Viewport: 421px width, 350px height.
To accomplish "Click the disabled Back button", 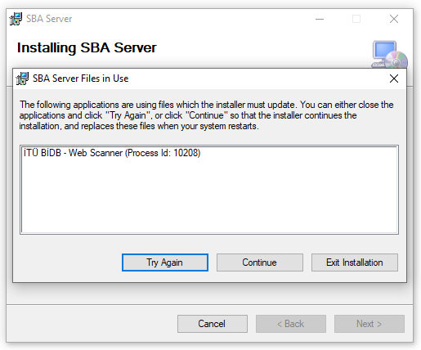I will click(x=291, y=324).
